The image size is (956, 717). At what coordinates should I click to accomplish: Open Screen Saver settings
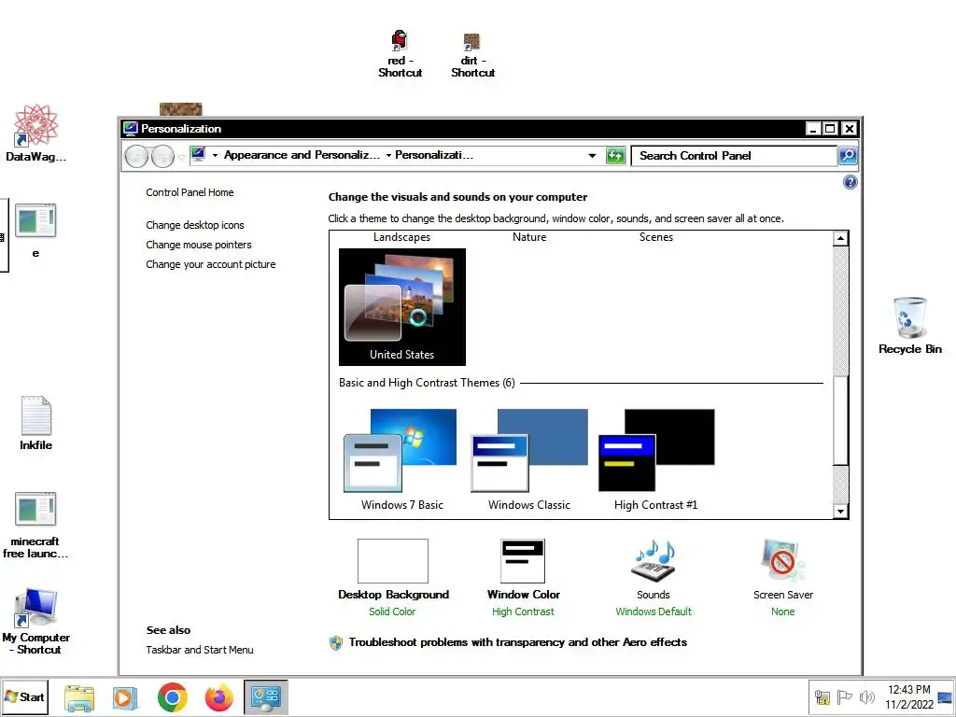tap(783, 570)
